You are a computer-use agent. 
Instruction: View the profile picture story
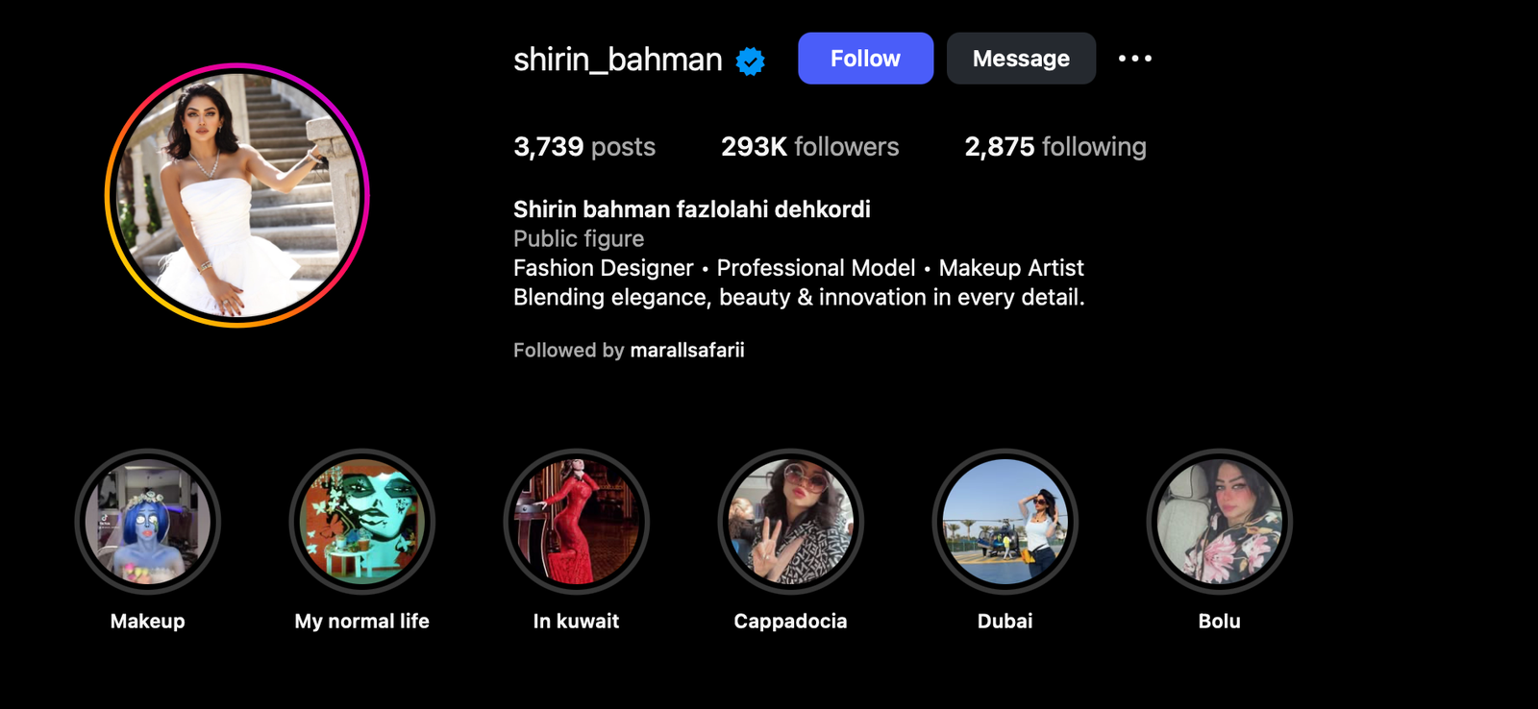pos(237,196)
